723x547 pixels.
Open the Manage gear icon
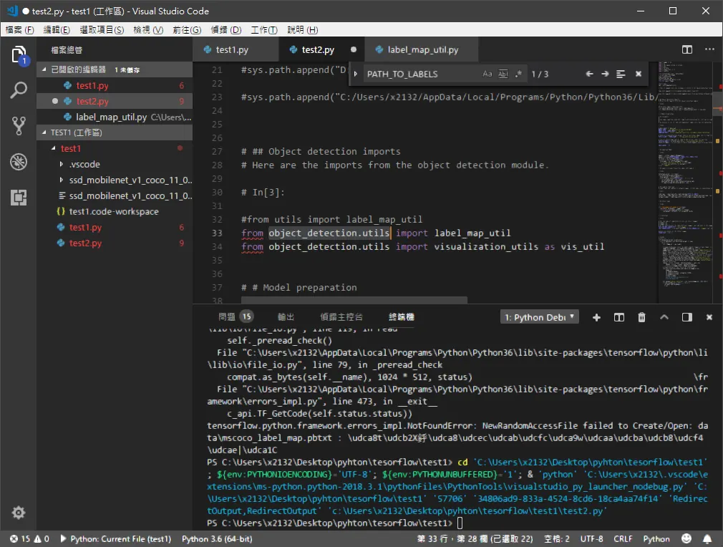(19, 513)
